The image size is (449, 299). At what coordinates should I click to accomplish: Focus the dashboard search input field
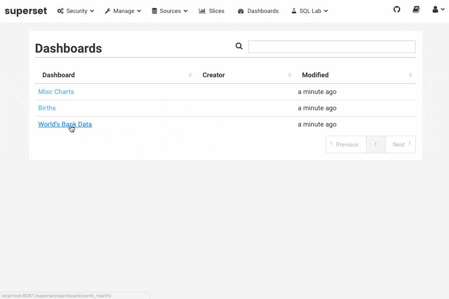pyautogui.click(x=332, y=47)
